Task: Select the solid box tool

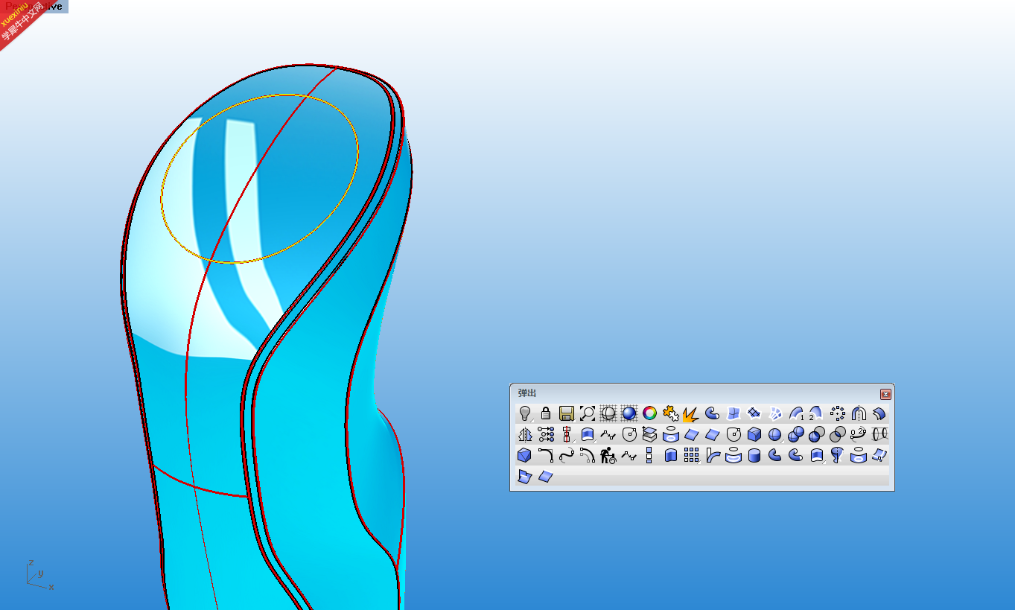Action: coord(754,434)
